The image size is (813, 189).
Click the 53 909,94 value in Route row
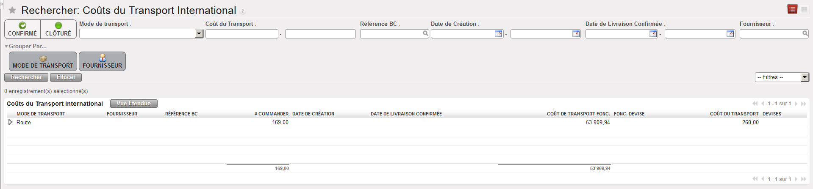coord(598,122)
